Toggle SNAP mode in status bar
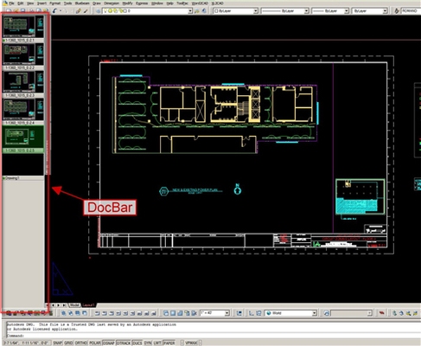Screen dimensions: 421x346 tap(57, 343)
